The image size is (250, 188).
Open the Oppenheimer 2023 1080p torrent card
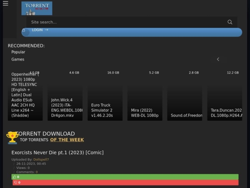pos(25,95)
